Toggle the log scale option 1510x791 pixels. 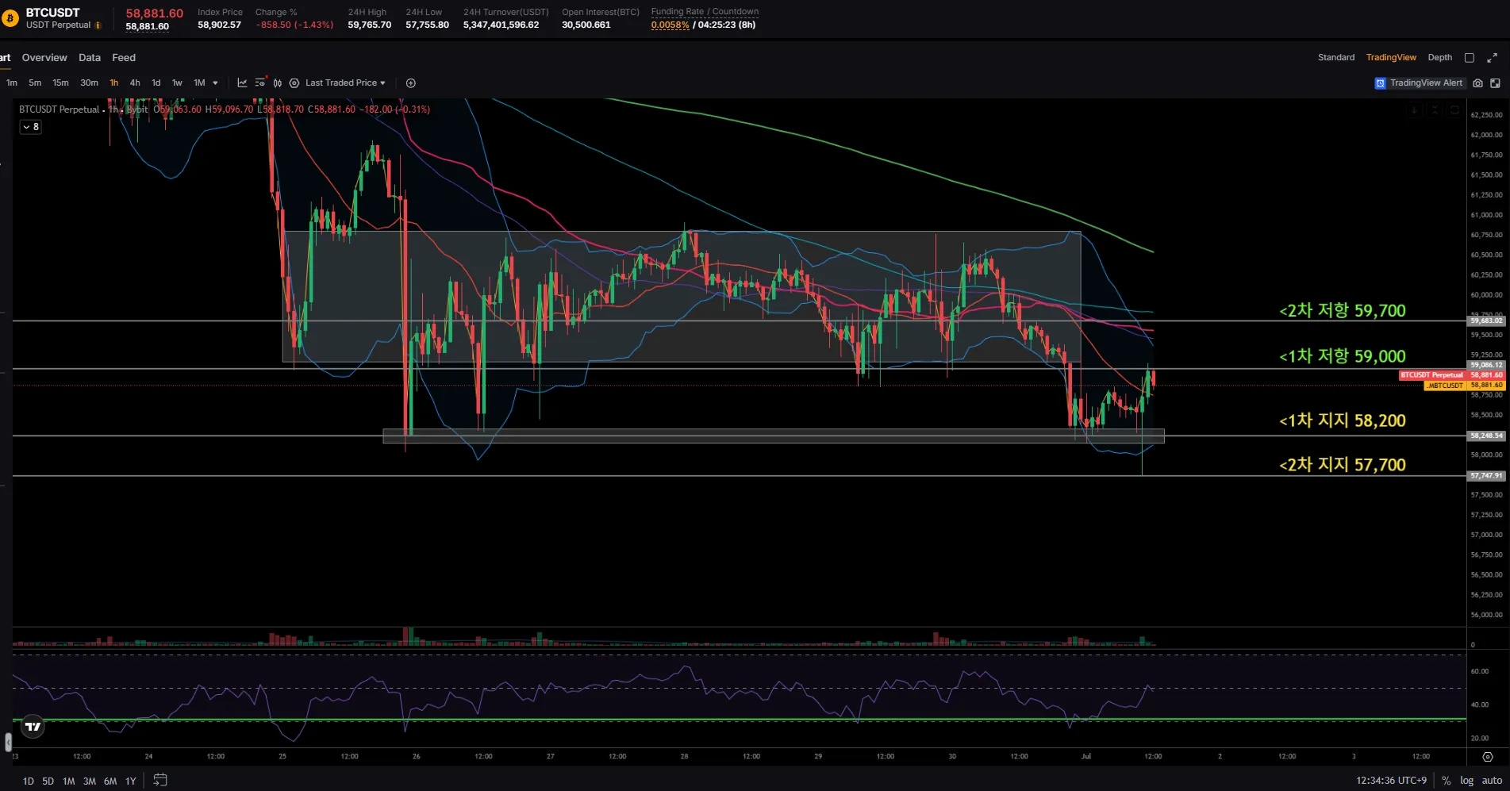click(1466, 781)
